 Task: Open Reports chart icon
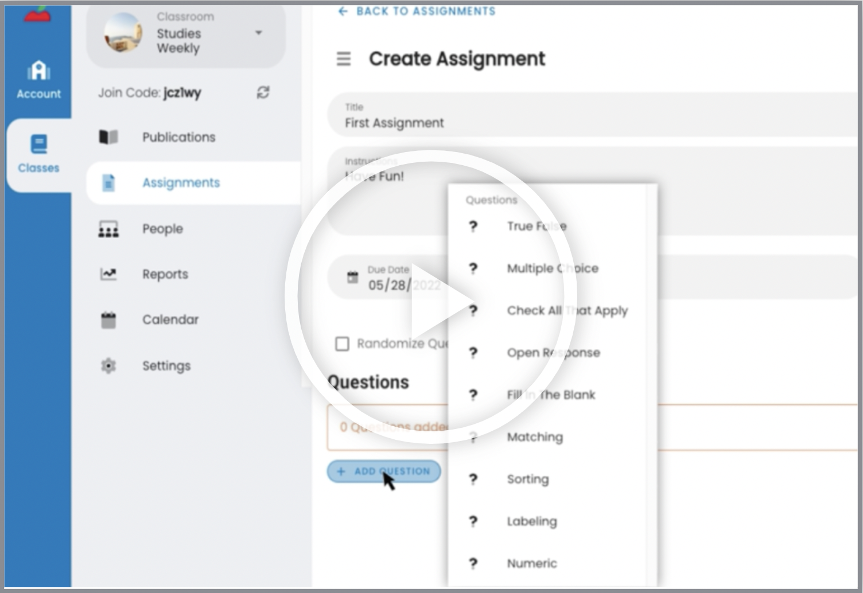(108, 274)
